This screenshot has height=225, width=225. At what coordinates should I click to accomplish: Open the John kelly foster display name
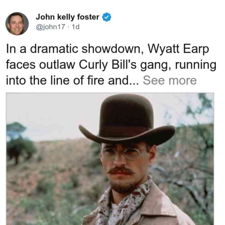(x=67, y=17)
